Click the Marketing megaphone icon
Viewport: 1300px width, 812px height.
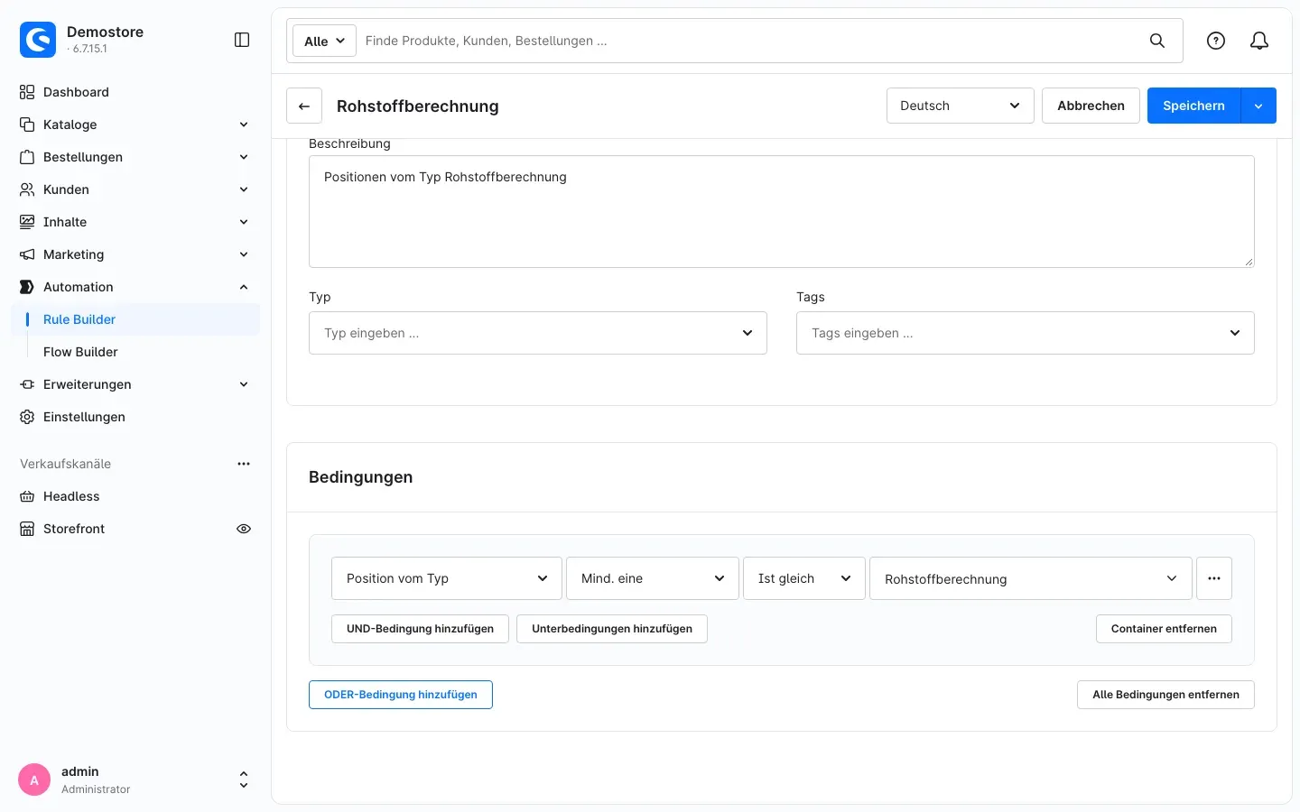click(27, 254)
